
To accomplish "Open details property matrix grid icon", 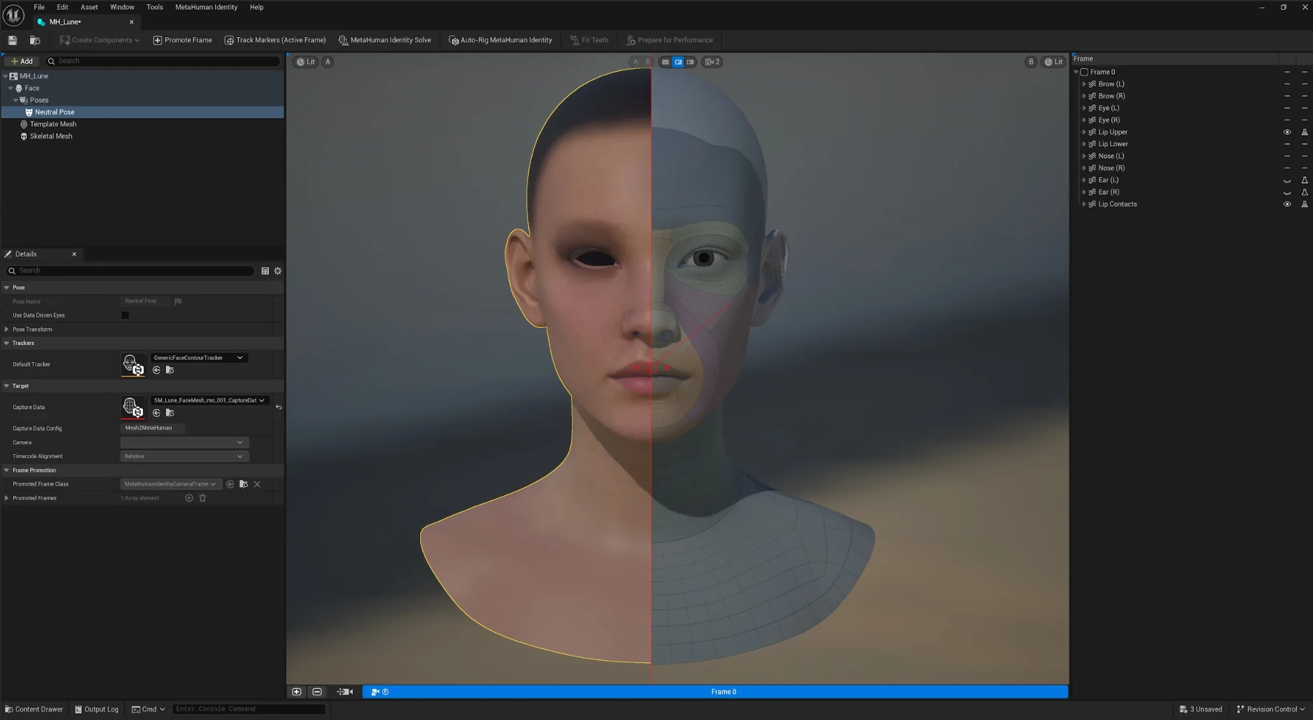I will coord(265,270).
